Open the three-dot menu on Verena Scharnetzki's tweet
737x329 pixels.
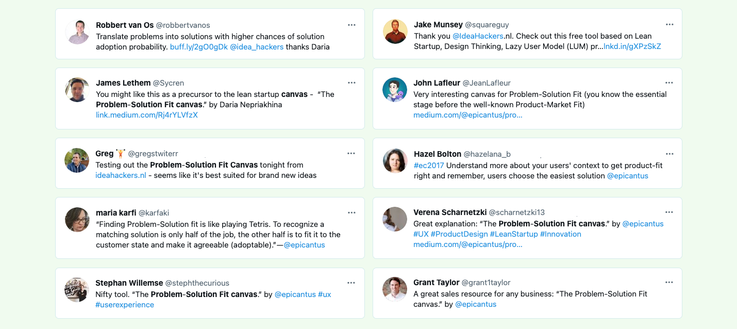pos(669,212)
